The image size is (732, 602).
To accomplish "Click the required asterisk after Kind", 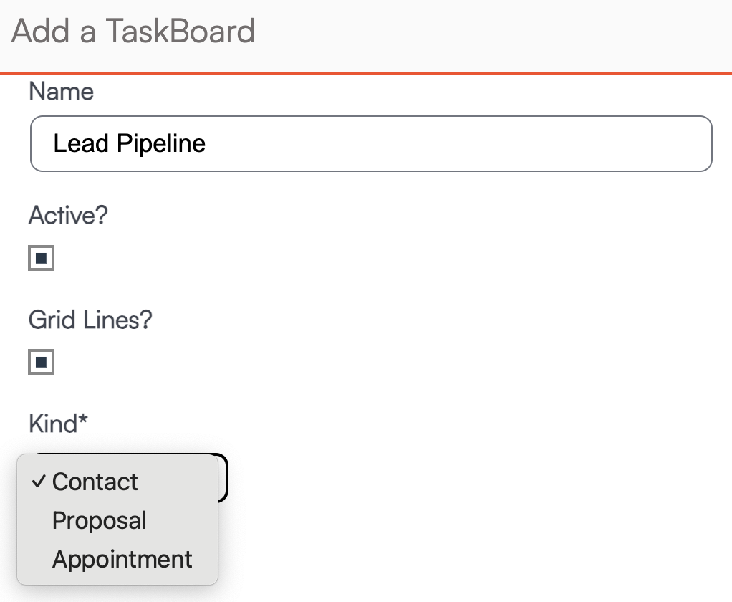I will [x=83, y=421].
